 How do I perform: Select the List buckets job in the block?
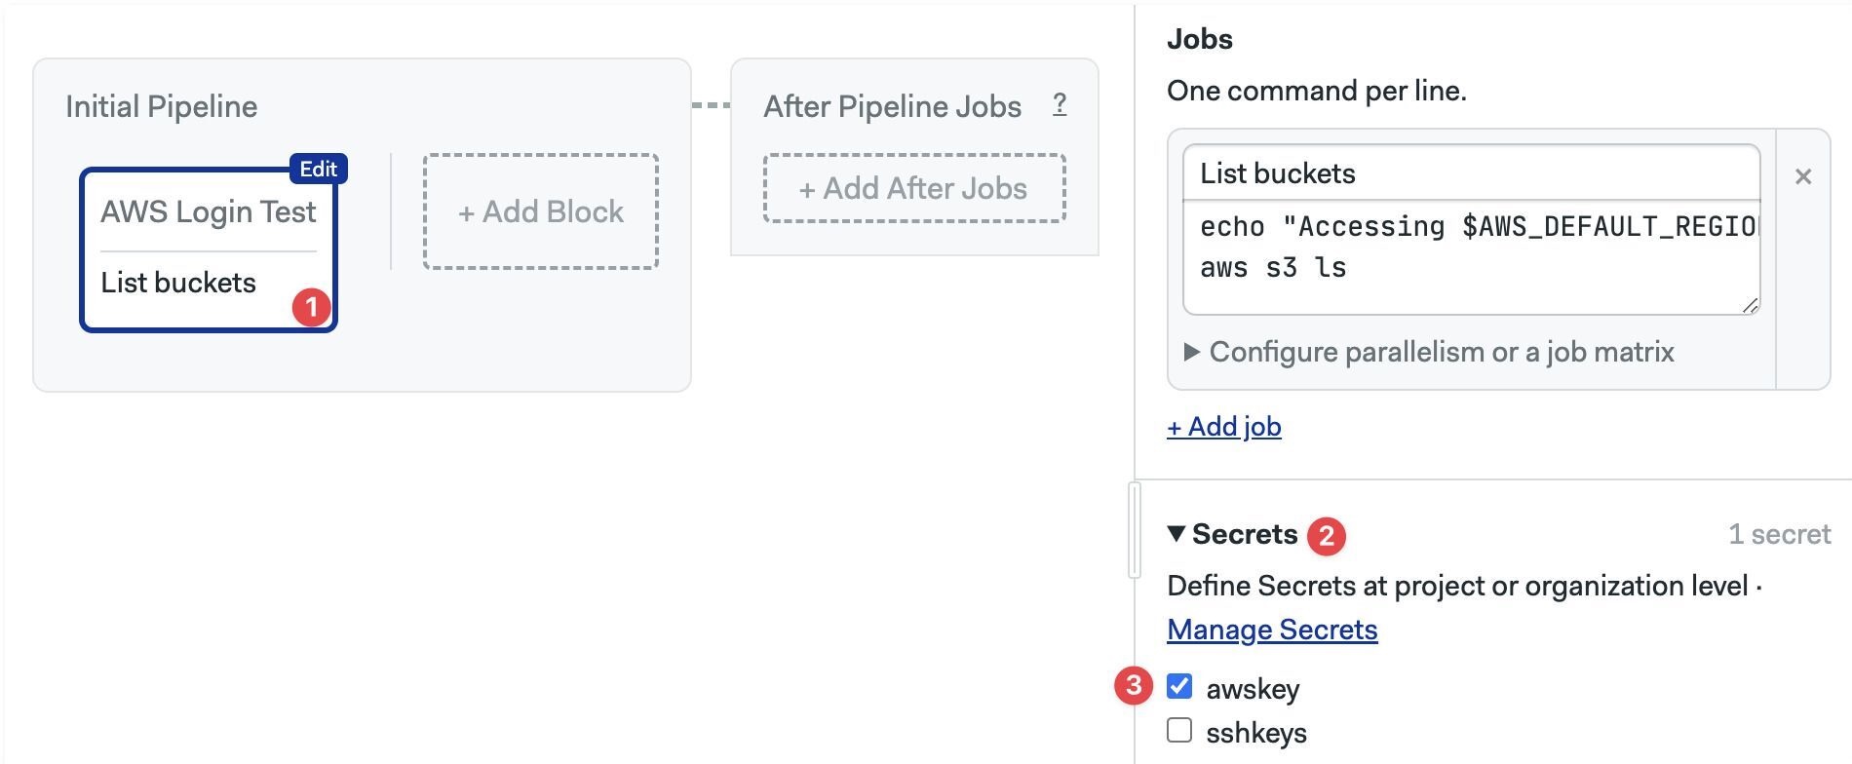(178, 283)
